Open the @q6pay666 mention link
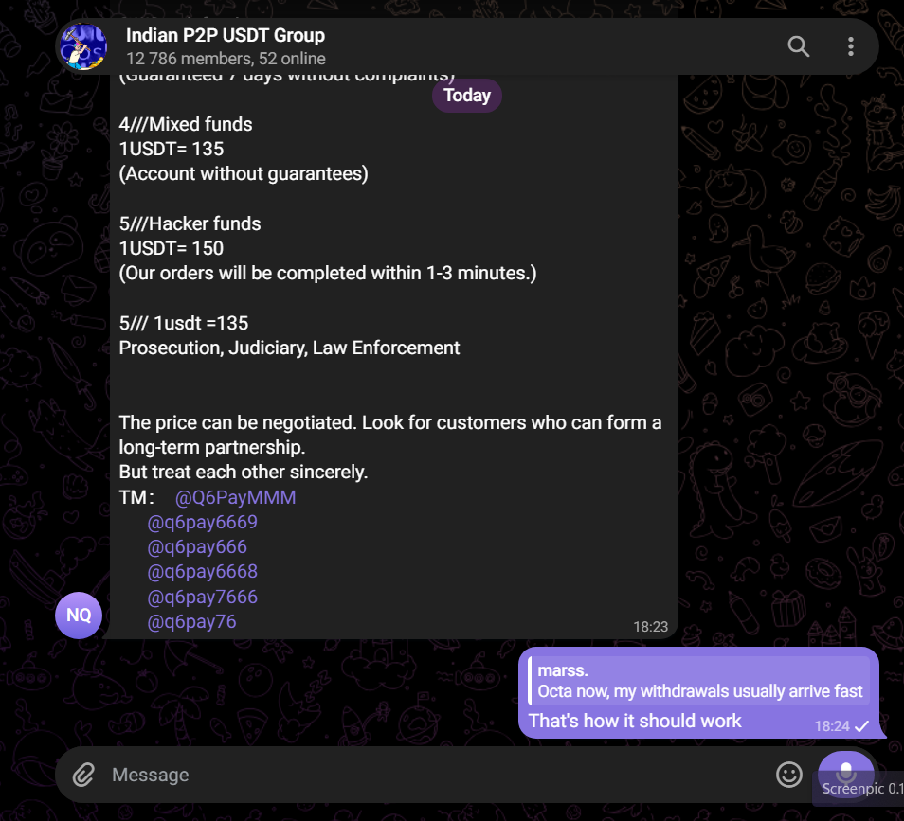This screenshot has width=904, height=821. coord(197,546)
